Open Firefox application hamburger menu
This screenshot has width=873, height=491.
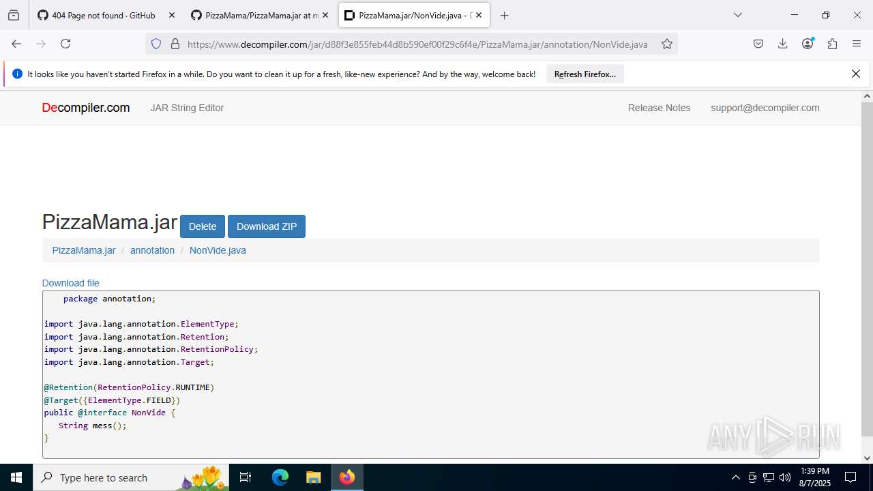tap(857, 44)
